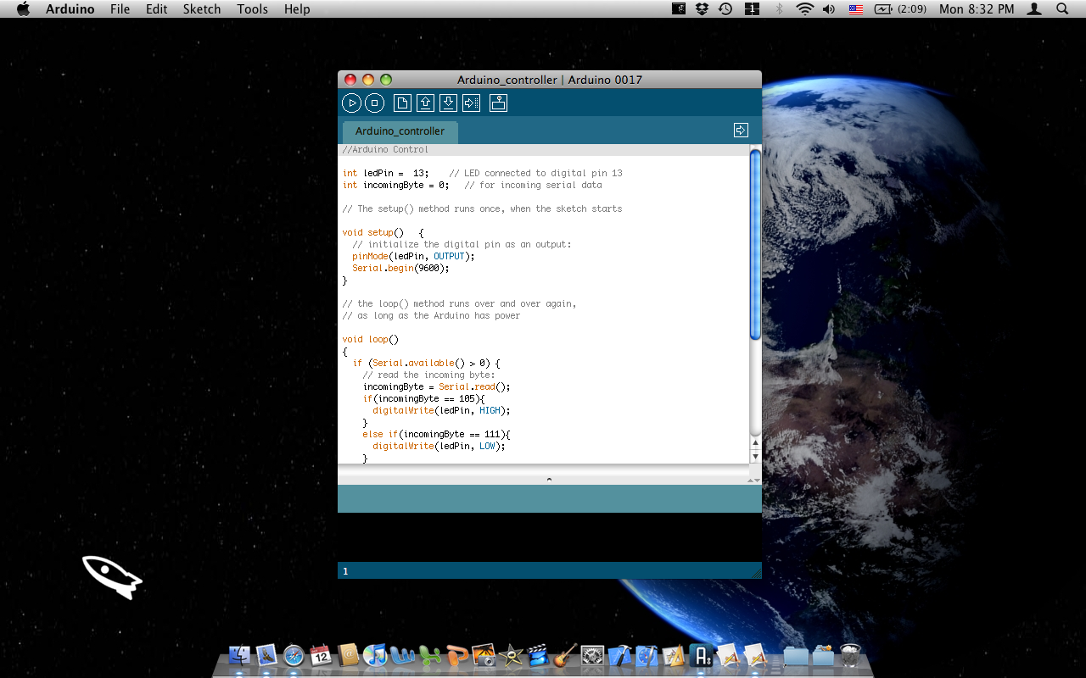Launch Xcode from the Dock
Screen dimensions: 1086x678
[619, 655]
